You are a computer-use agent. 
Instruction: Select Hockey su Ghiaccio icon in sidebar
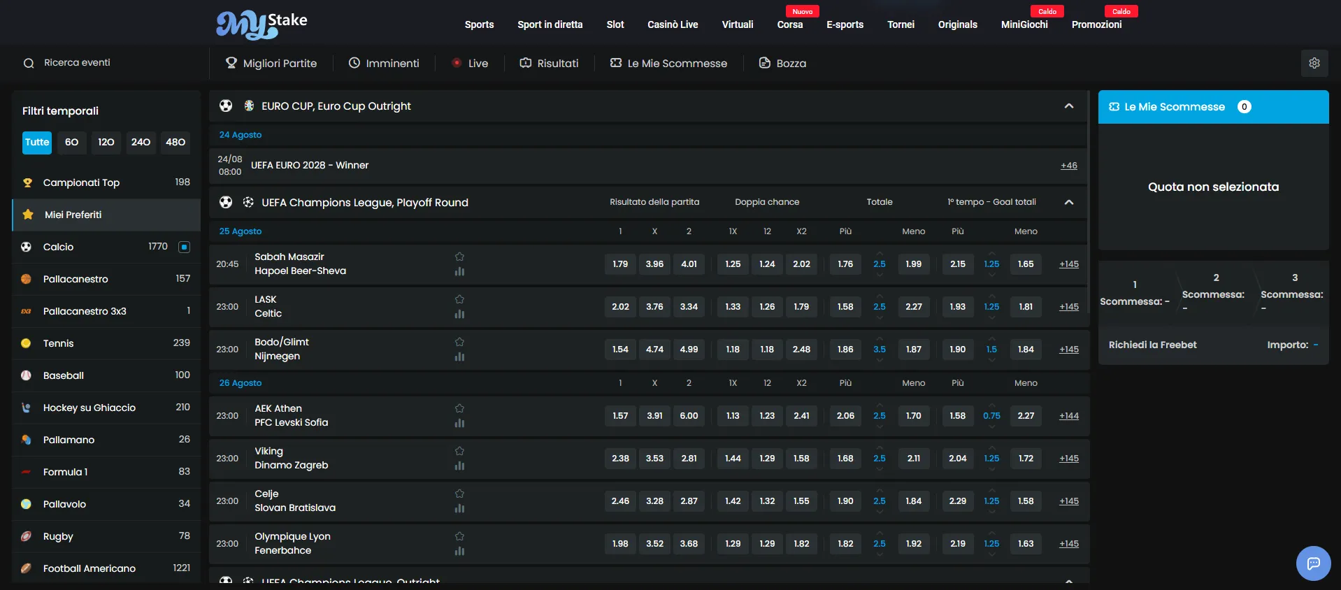click(x=27, y=408)
